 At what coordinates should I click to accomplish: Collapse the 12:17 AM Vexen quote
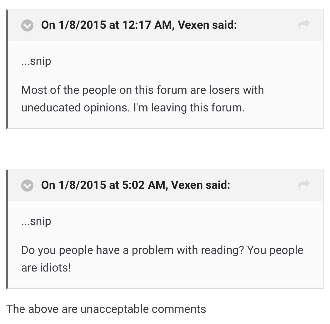click(27, 26)
